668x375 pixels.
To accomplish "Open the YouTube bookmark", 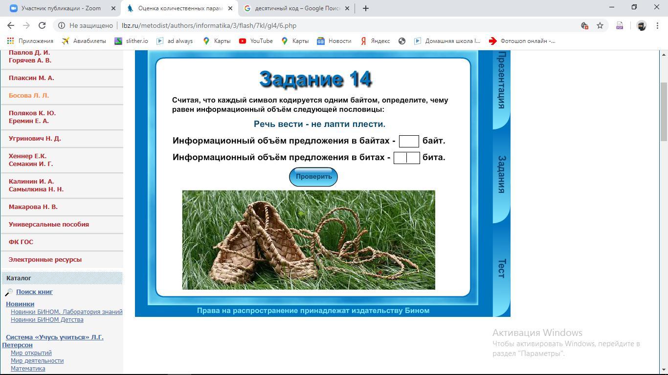I will click(x=256, y=41).
